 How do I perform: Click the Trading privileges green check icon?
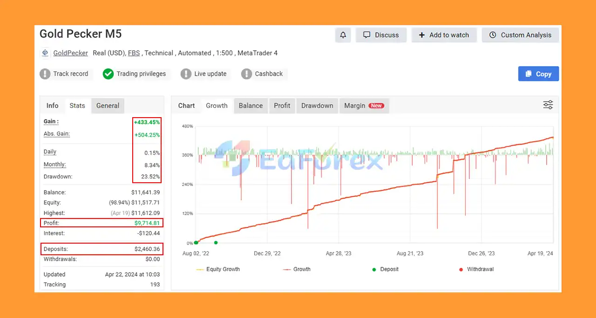coord(108,74)
